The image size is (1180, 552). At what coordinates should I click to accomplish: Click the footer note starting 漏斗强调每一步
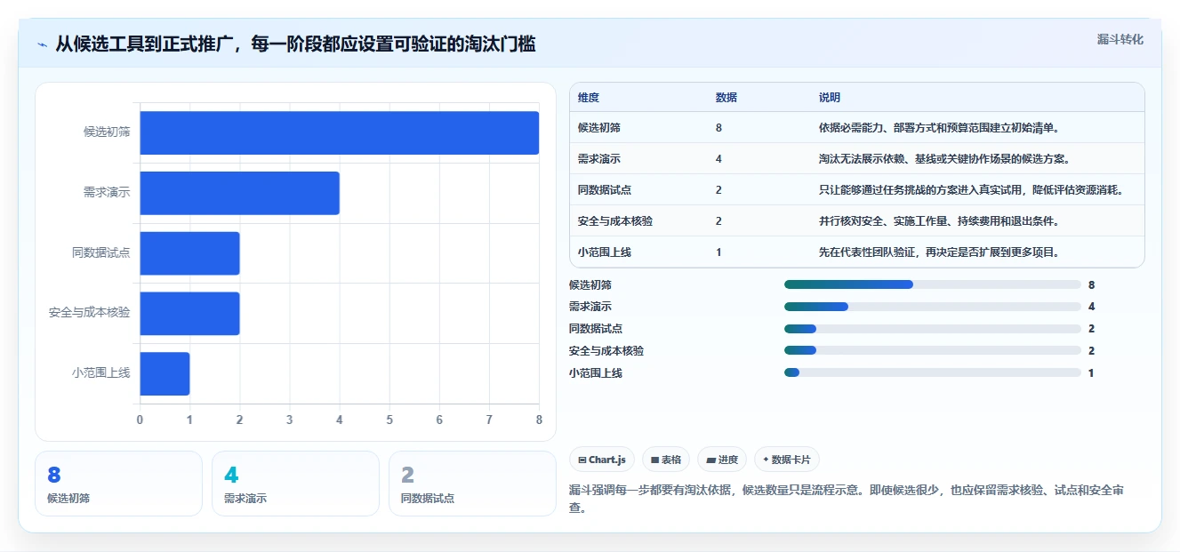847,500
